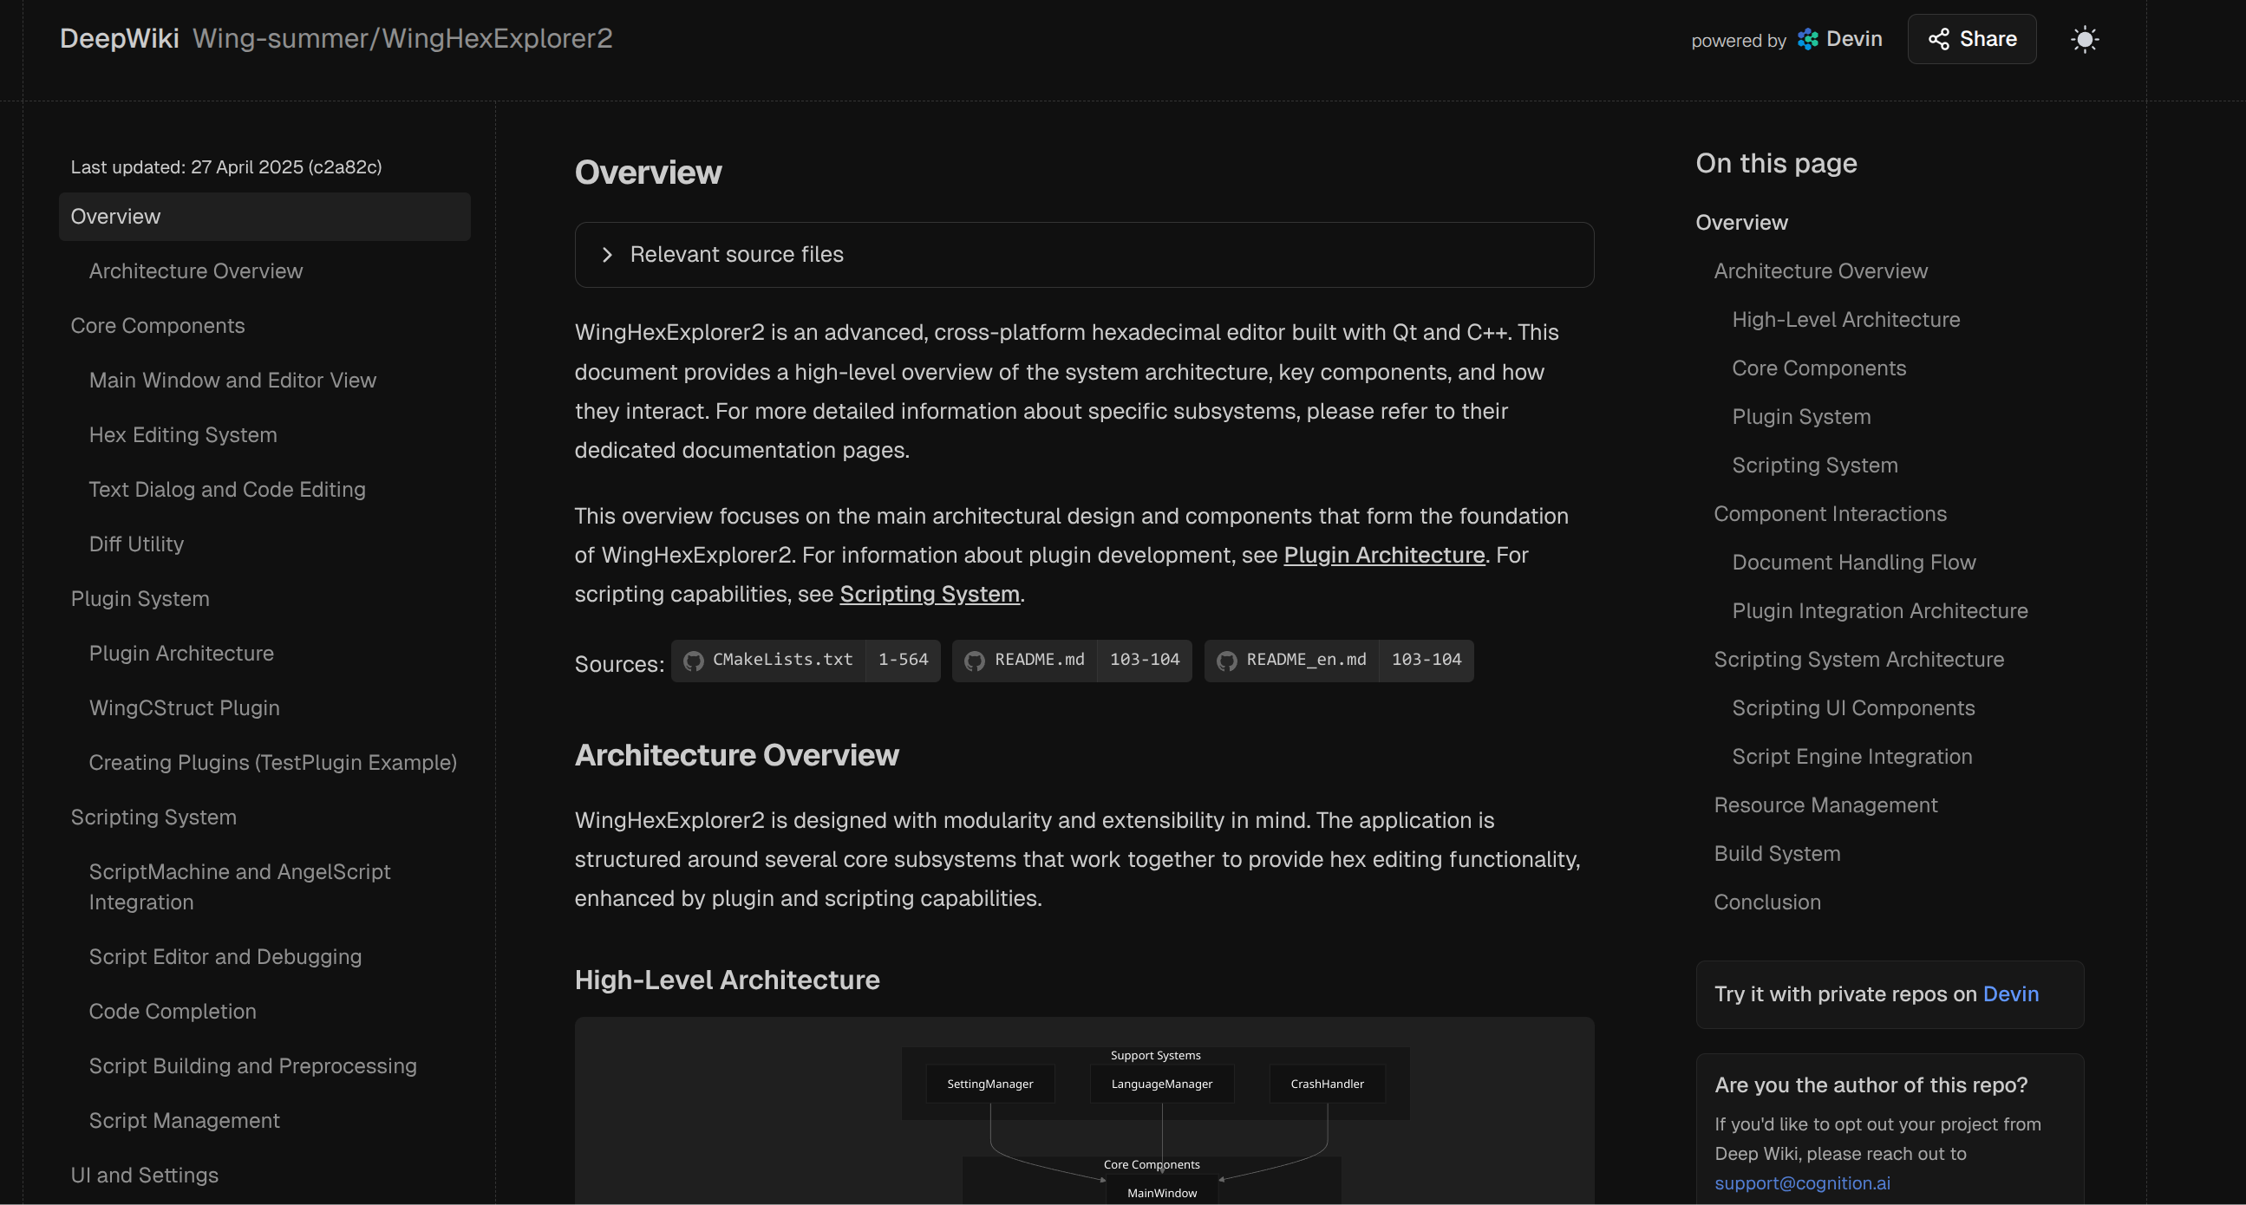
Task: Expand the Relevant source files section
Action: (x=1084, y=255)
